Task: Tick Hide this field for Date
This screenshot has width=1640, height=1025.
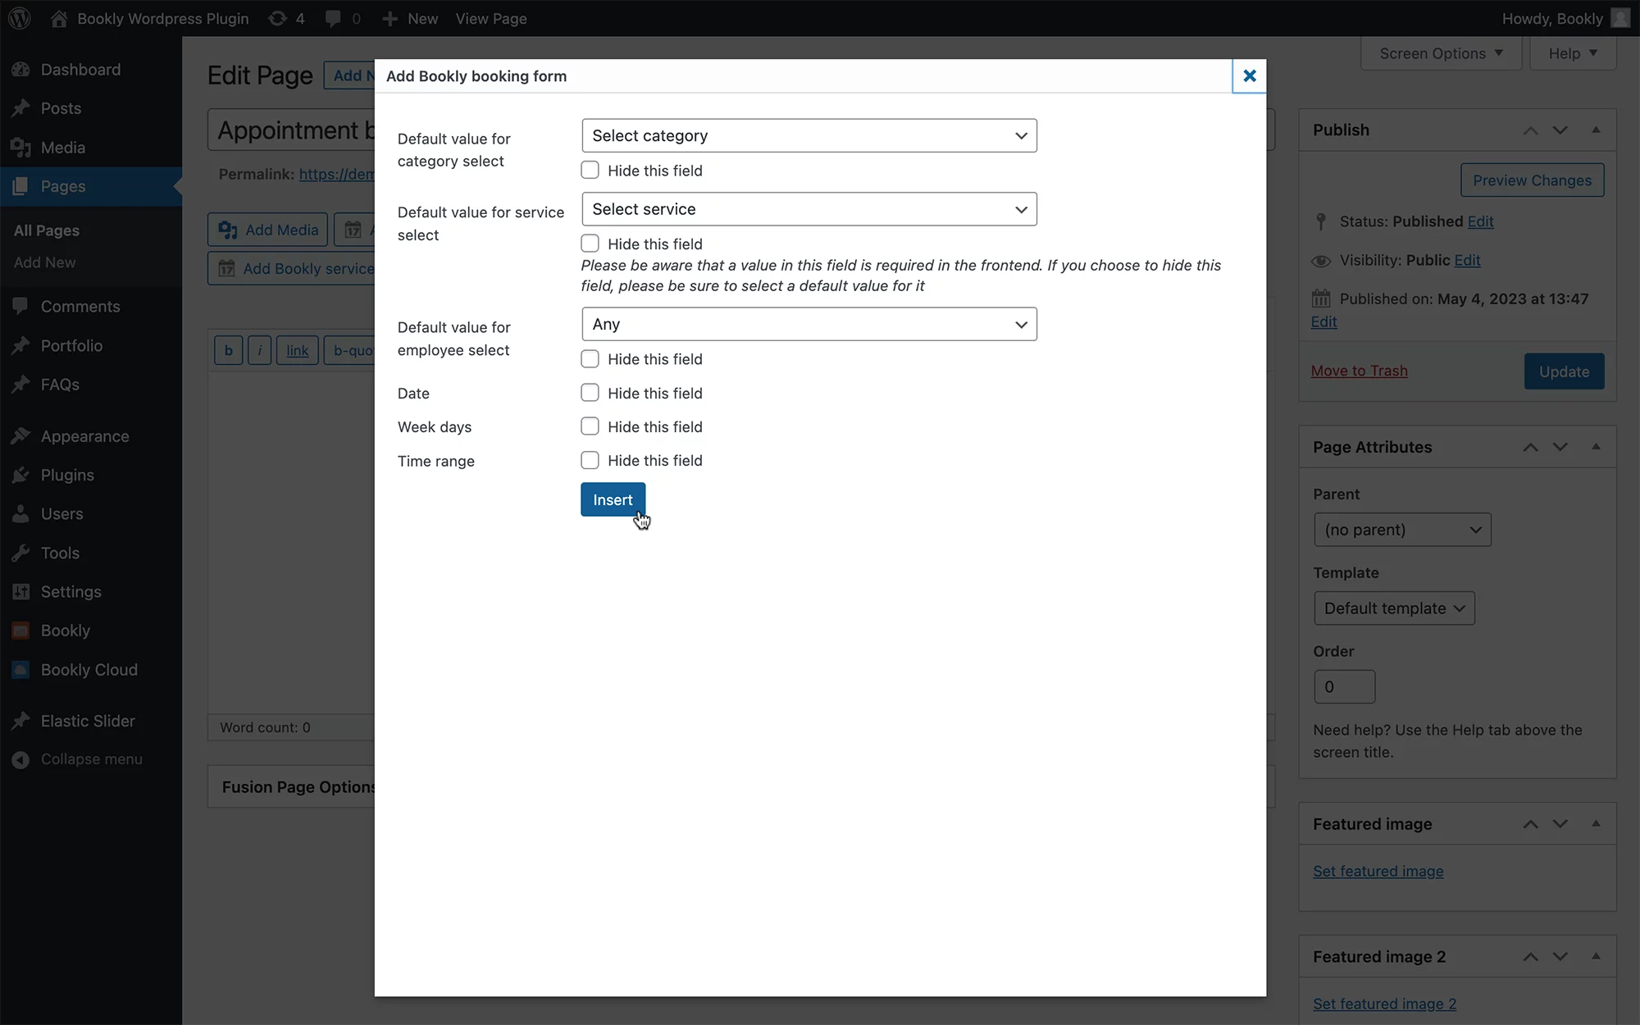Action: 590,393
